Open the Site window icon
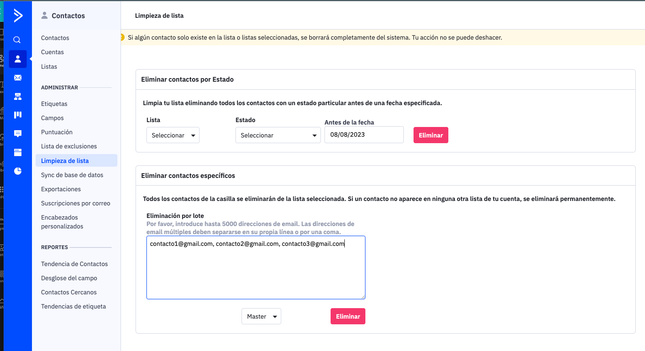Image resolution: width=645 pixels, height=351 pixels. point(18,152)
